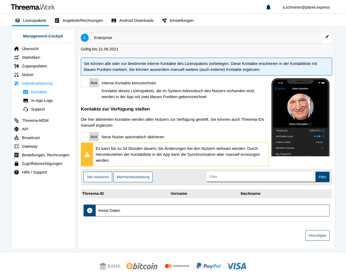346x276 pixels.
Task: Click the phone preview image
Action: (x=300, y=117)
